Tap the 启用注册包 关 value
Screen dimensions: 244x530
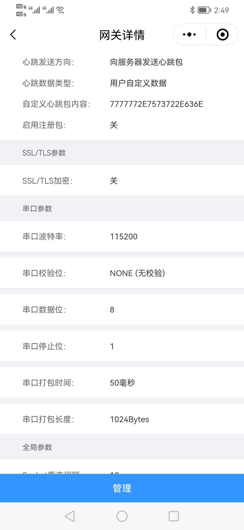[114, 125]
